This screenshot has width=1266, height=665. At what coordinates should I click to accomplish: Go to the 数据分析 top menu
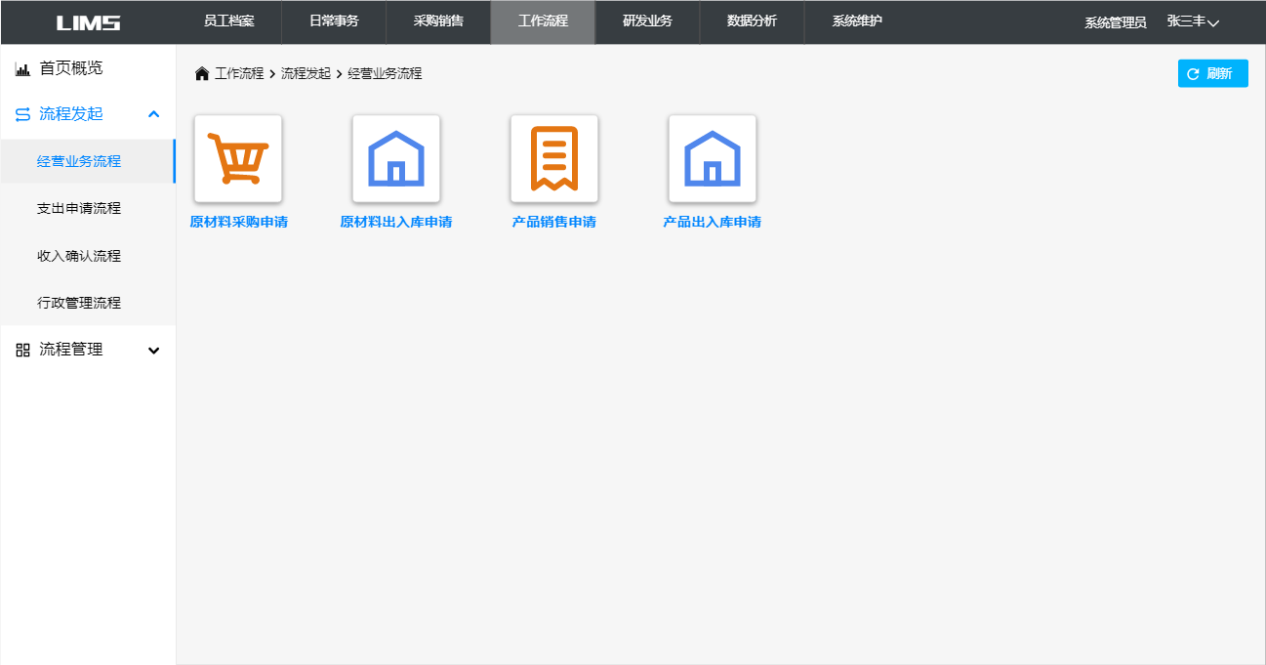[752, 21]
